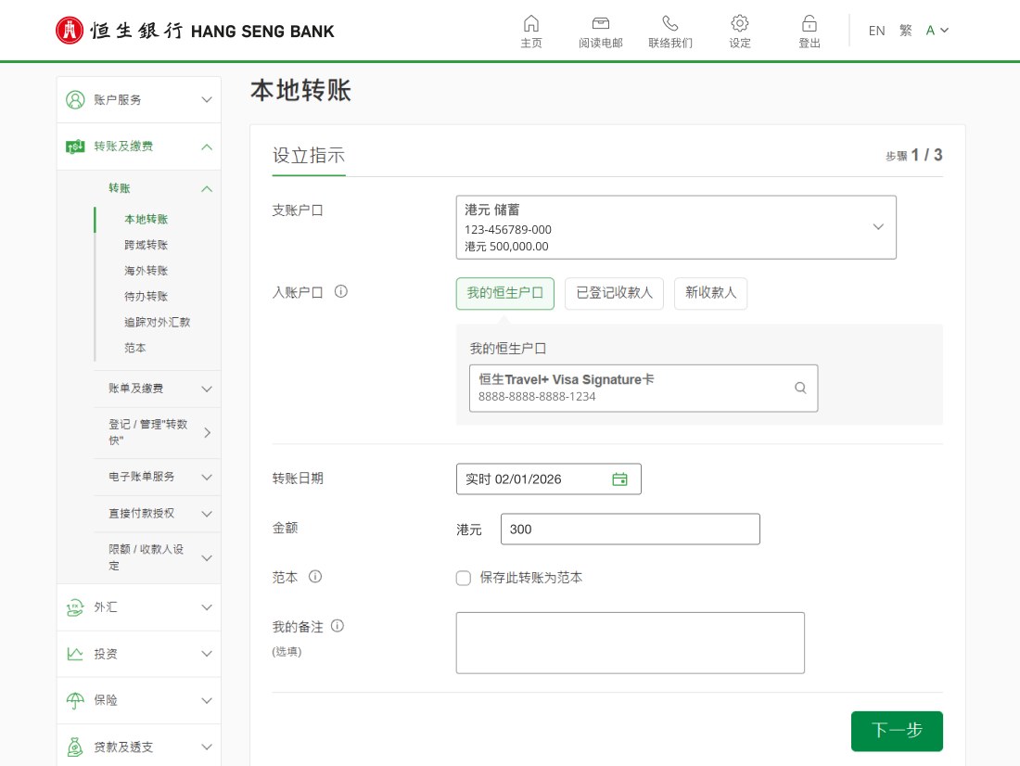
Task: Check 保存此转账为范本 checkbox
Action: pyautogui.click(x=464, y=578)
